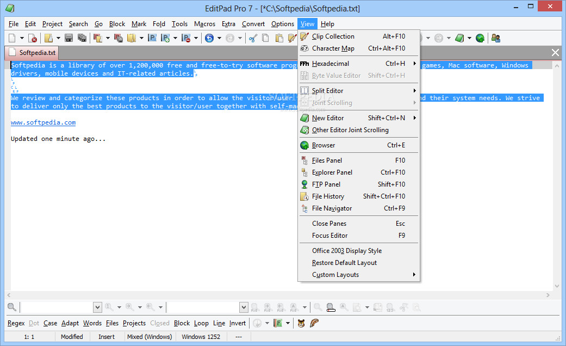Open dropdown arrow beside Favorites F icon

click(288, 323)
